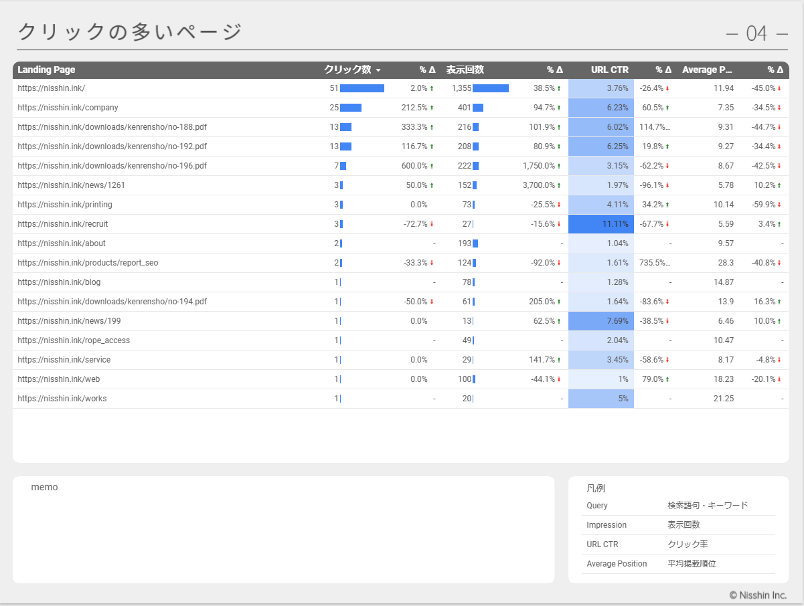Select the https://nisshin.ink/about row
This screenshot has width=804, height=606.
point(400,243)
